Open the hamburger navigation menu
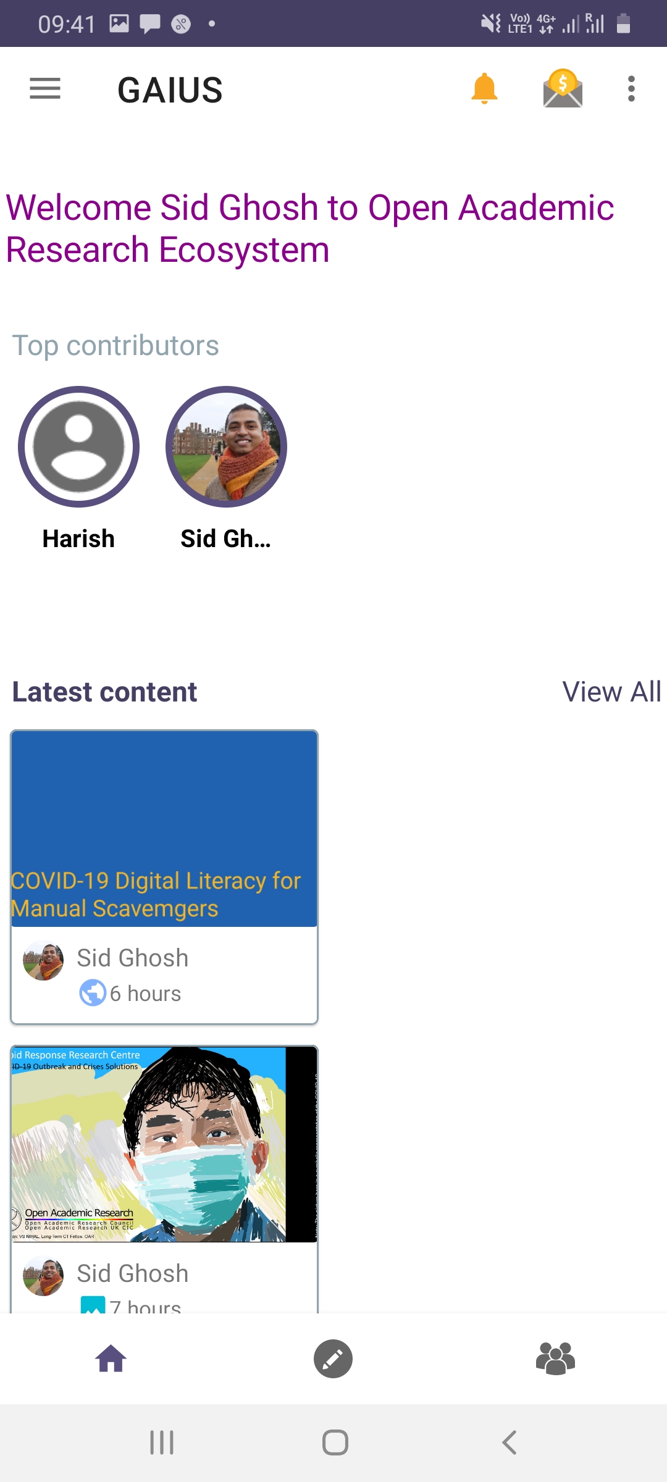This screenshot has height=1482, width=667. pyautogui.click(x=45, y=89)
